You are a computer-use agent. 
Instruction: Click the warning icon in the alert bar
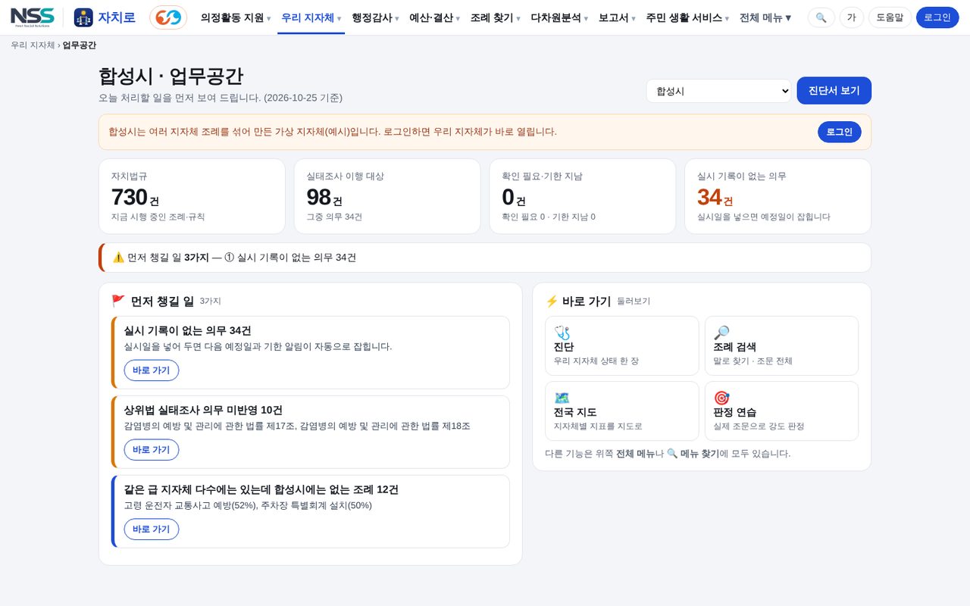point(118,258)
